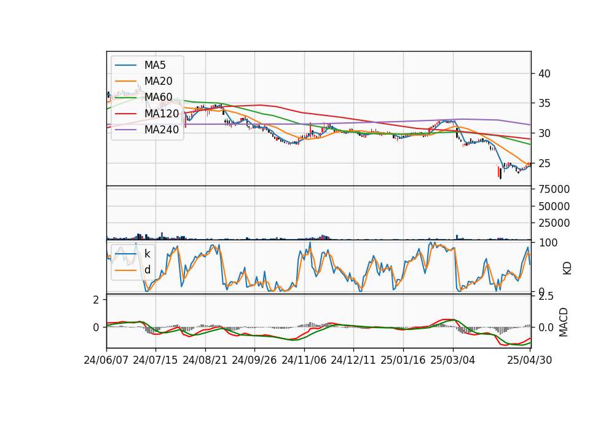Click the price axis value 30
590x424 pixels.
(544, 133)
